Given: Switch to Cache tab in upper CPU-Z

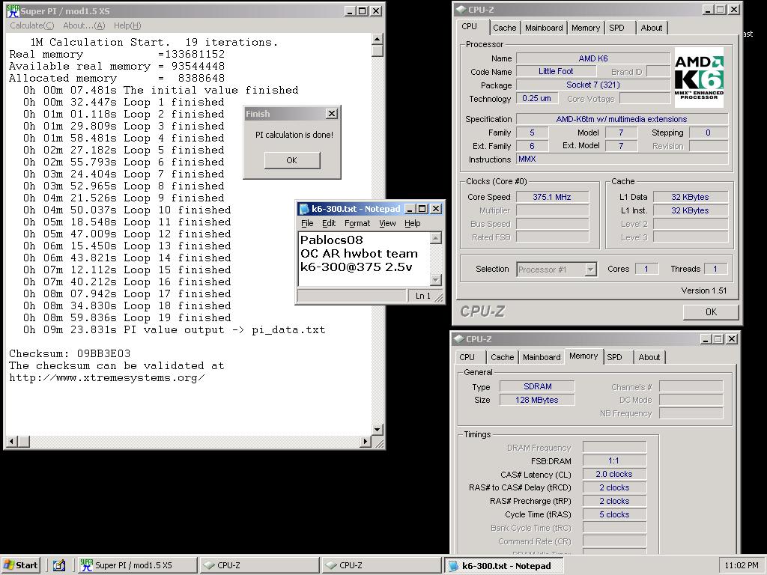Looking at the screenshot, I should pos(504,28).
